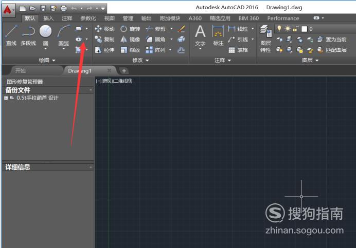
Task: Click the Ellipse draw icon
Action: point(79,39)
